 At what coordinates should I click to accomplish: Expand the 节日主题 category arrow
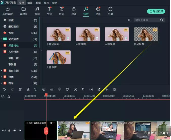click(1, 71)
